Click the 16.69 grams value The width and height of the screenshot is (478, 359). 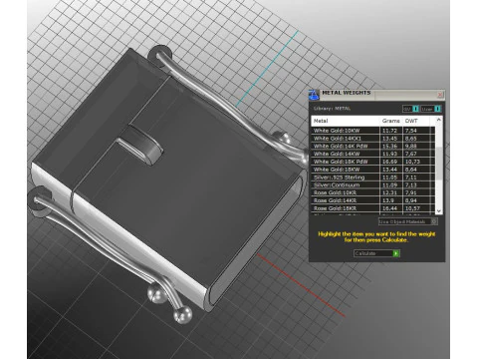click(x=389, y=162)
